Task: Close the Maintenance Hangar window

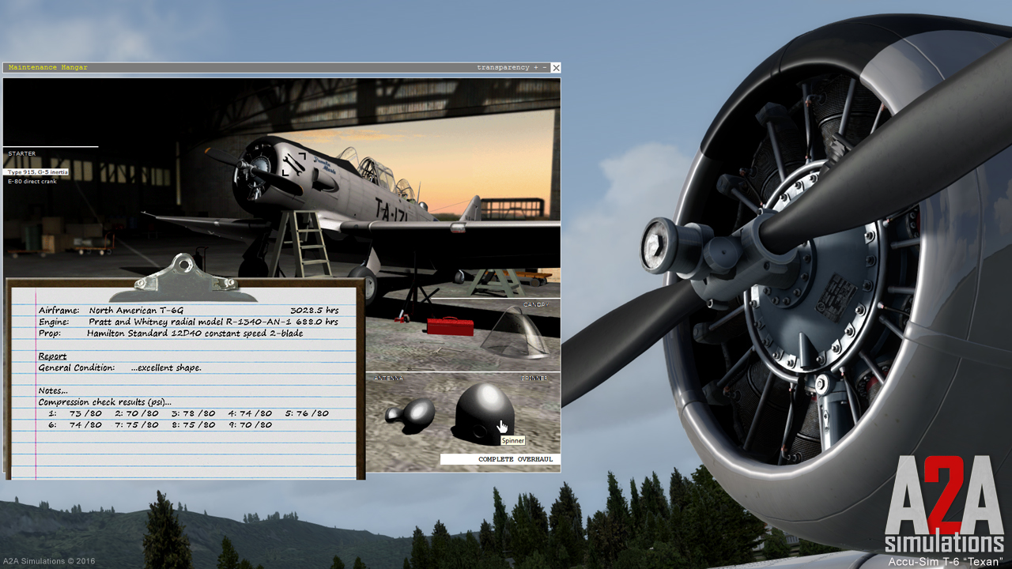Action: pos(556,68)
